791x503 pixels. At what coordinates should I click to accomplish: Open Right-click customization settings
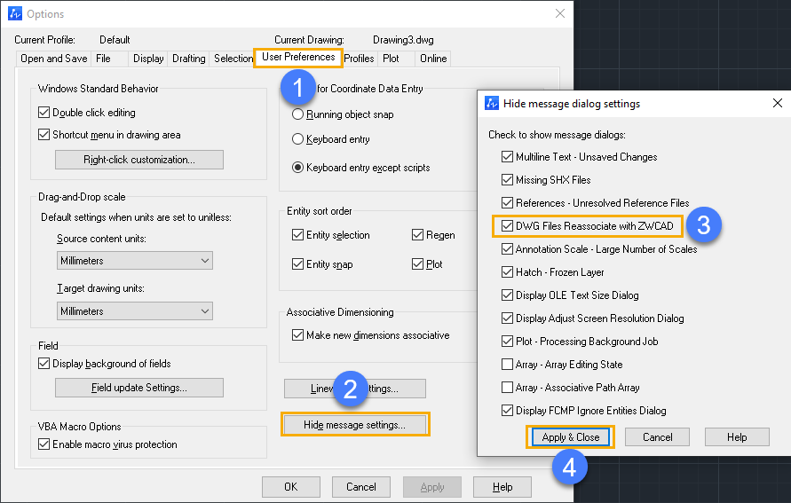click(139, 160)
